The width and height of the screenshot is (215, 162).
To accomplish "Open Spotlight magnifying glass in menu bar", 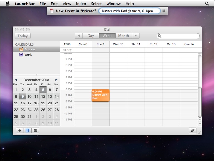I will [207, 4].
